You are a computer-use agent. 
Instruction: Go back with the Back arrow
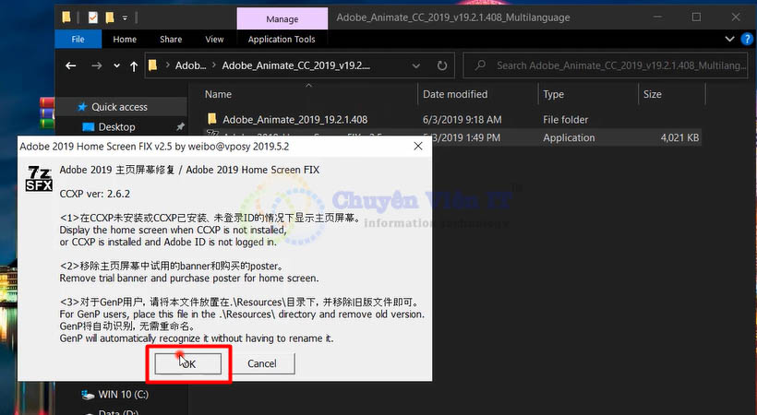(71, 65)
